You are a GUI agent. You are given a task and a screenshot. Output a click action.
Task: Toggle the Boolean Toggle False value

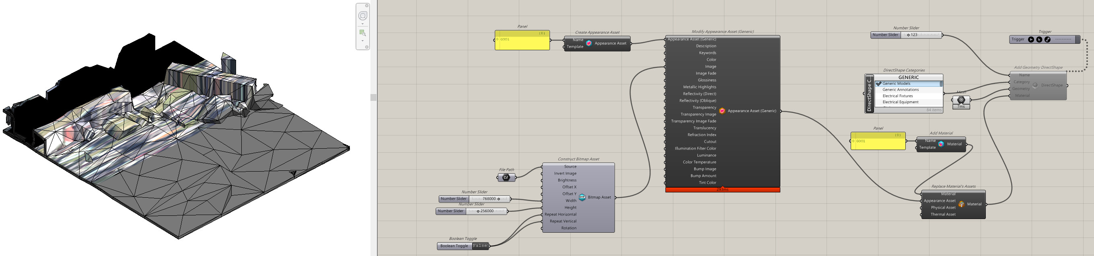point(480,246)
